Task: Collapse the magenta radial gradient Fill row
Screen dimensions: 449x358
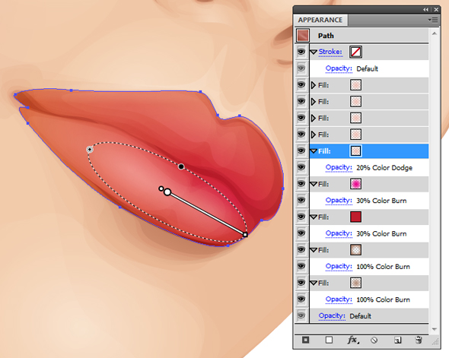Action: coord(314,184)
